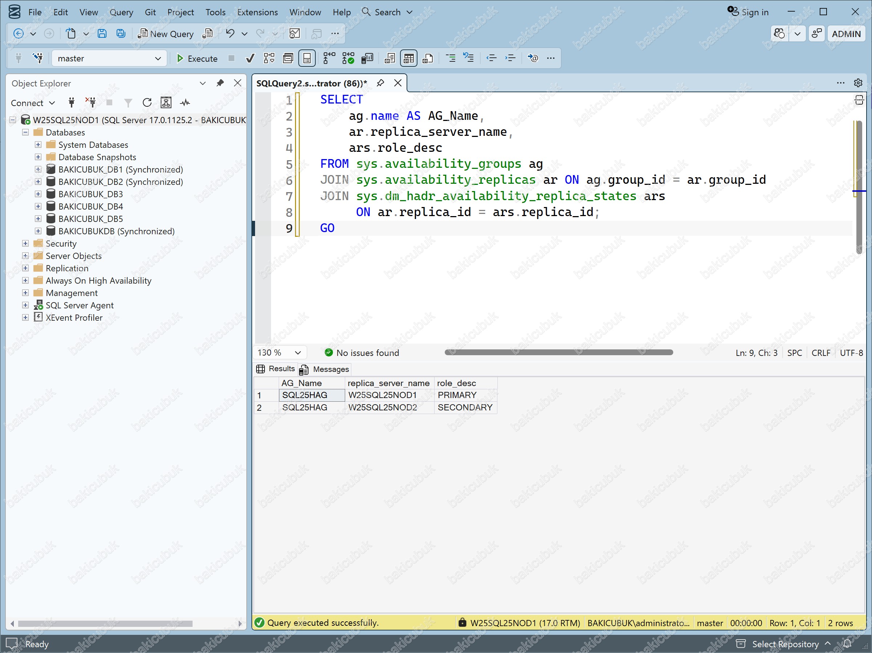Click the Save file icon
872x653 pixels.
point(102,34)
